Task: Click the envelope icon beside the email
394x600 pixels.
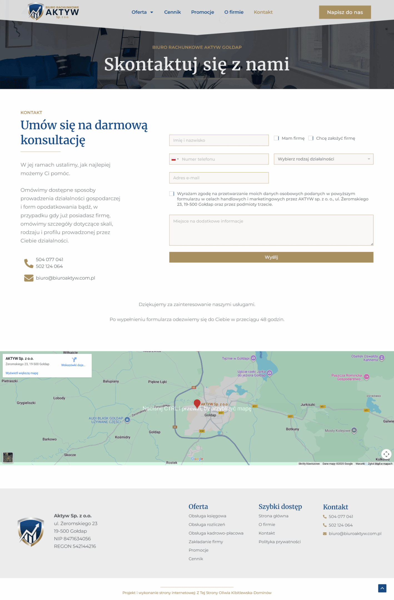Action: pos(29,278)
